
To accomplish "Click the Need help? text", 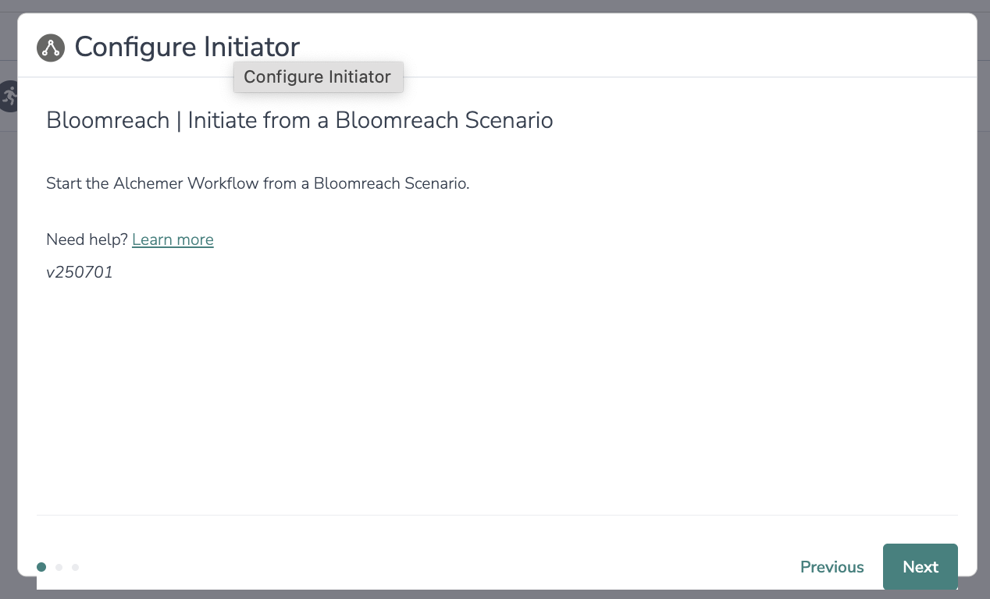I will click(x=87, y=239).
